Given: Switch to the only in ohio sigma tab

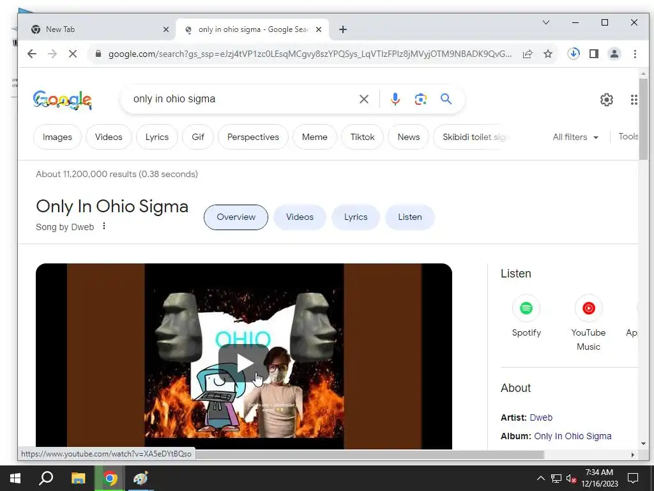Looking at the screenshot, I should click(x=252, y=29).
